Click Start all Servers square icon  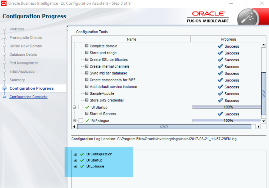87,113
